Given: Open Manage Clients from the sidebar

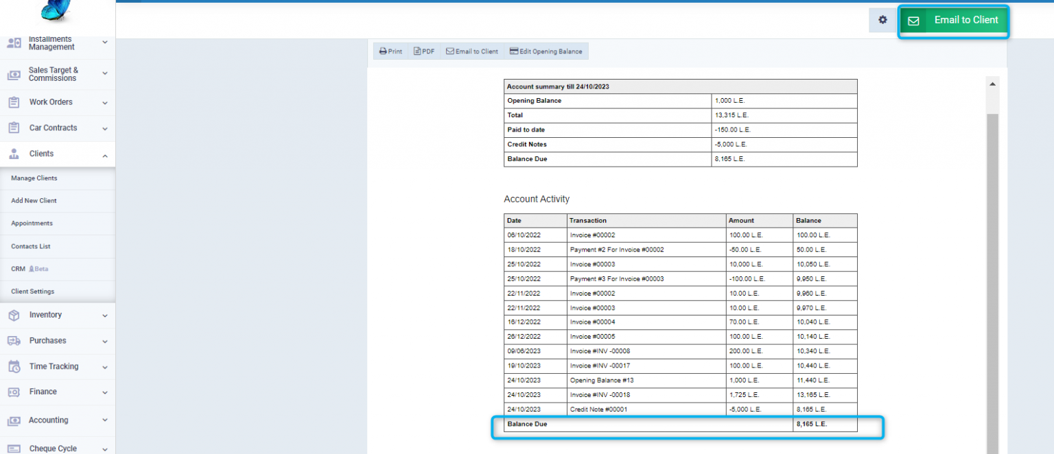Looking at the screenshot, I should (34, 178).
